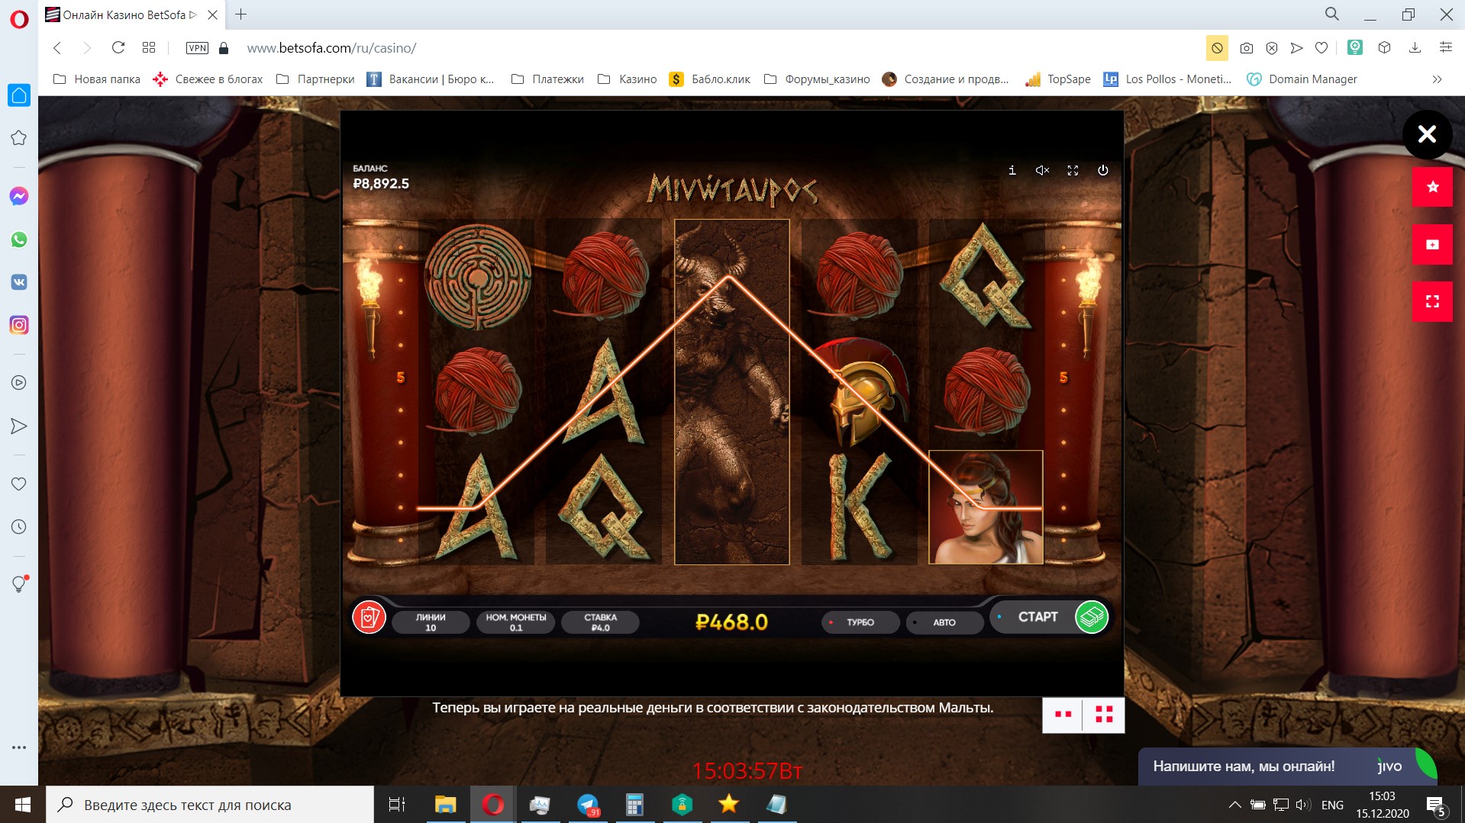Open the TopSape bookmark
The width and height of the screenshot is (1465, 823).
(1058, 79)
